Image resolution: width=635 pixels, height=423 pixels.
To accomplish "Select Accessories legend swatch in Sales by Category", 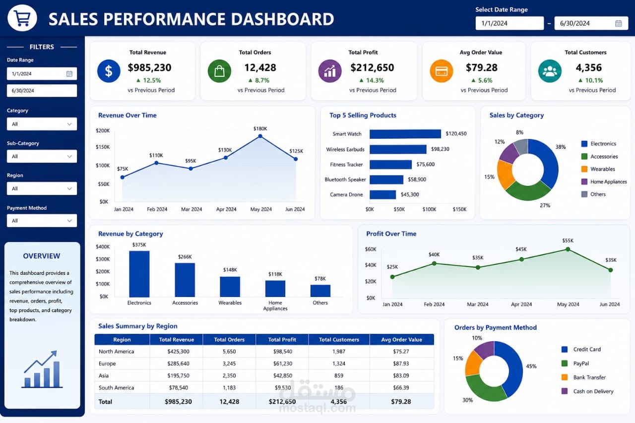I will pos(584,157).
